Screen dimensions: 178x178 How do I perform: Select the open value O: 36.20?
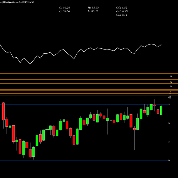(x=65, y=8)
